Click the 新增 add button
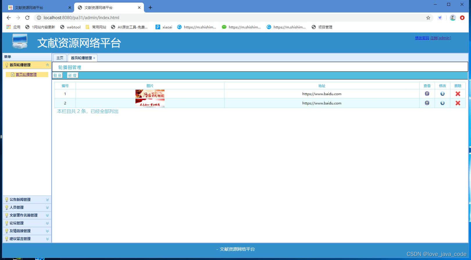Screen dimensions: 471x260 72,75
